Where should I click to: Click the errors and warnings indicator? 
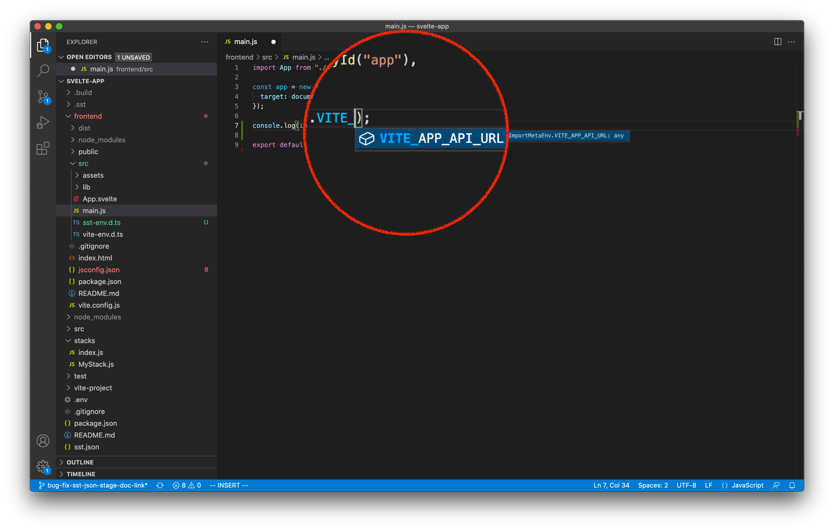point(186,485)
